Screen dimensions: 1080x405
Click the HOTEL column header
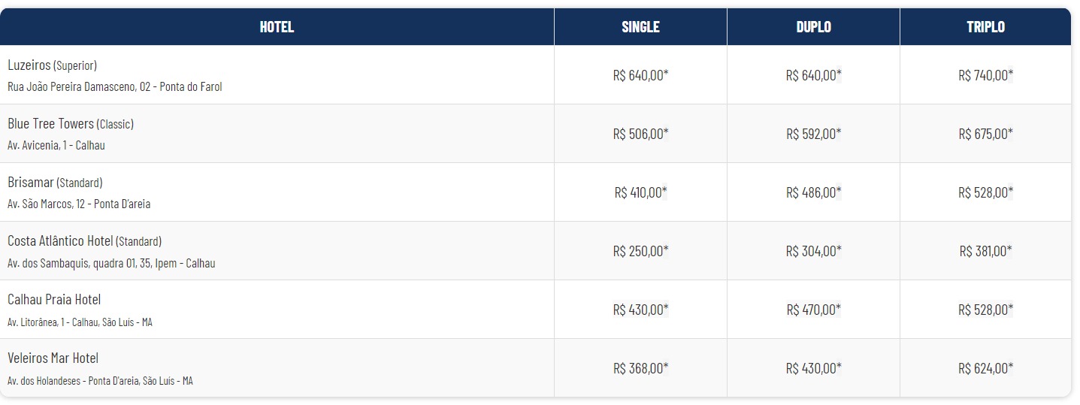277,27
